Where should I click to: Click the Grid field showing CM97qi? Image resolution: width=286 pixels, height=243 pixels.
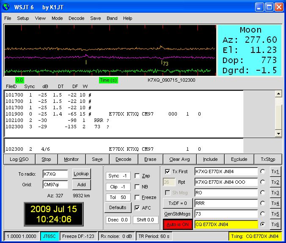click(55, 185)
